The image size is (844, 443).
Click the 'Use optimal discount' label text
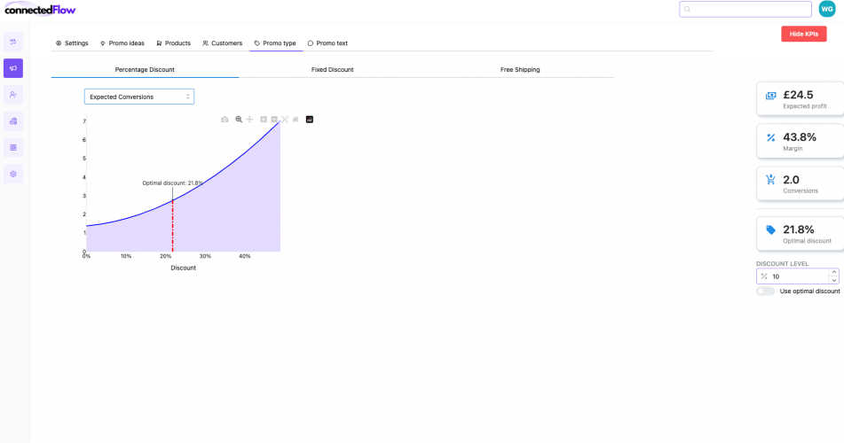[809, 291]
